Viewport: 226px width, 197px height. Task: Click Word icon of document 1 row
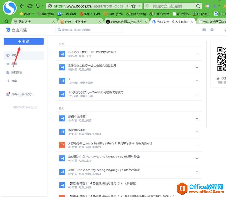62,81
